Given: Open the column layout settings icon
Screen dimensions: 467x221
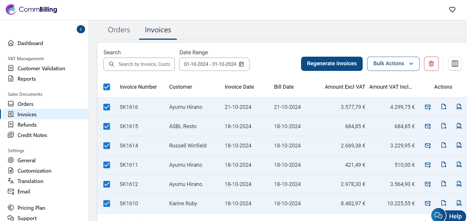Looking at the screenshot, I should 455,64.
